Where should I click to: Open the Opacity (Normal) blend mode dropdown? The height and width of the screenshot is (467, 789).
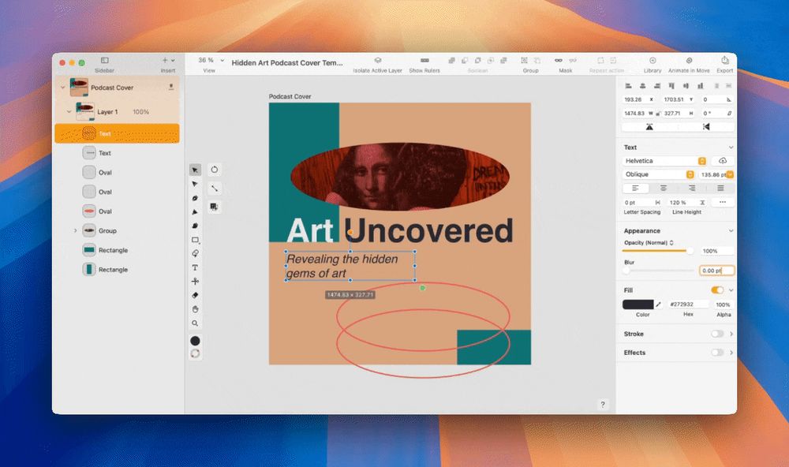point(649,242)
